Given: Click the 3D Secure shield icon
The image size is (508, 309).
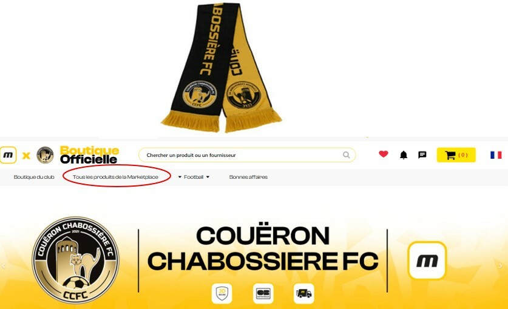Looking at the screenshot, I should point(222,293).
